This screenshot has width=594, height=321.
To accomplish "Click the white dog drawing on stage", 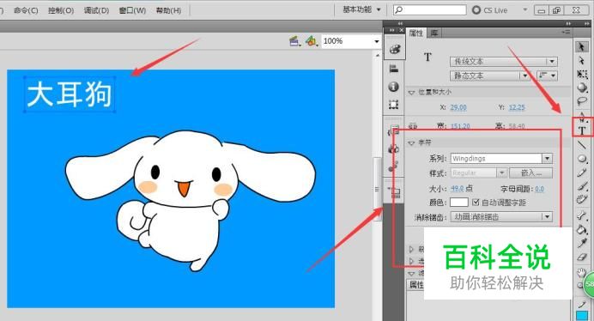I will 190,200.
